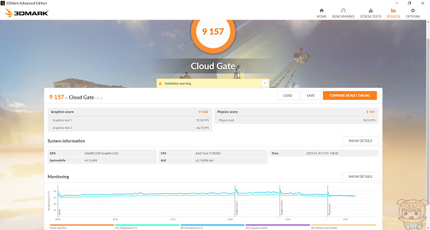Open the Options tab
The height and width of the screenshot is (230, 430).
(x=413, y=13)
